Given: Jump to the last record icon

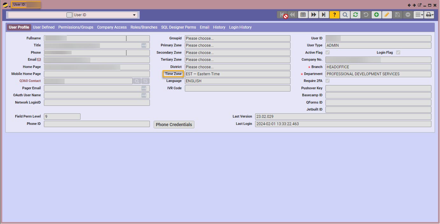Looking at the screenshot, I should (x=324, y=15).
